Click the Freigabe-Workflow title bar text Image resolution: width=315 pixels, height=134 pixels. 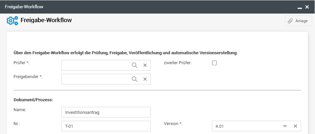click(x=24, y=7)
